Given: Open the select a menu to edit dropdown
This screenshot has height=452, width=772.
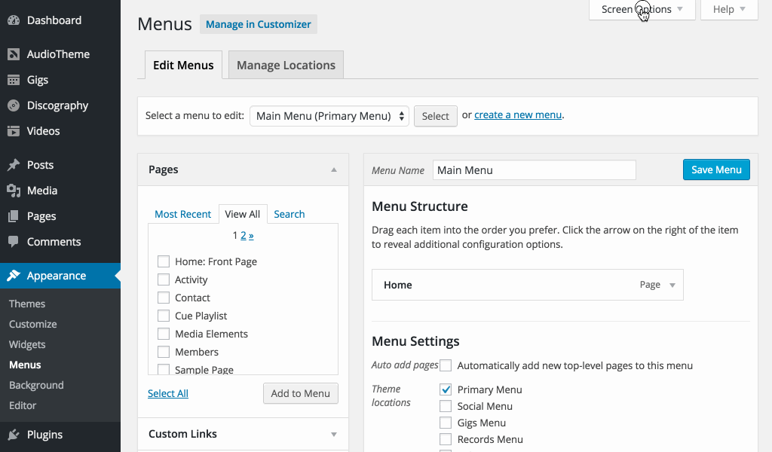Looking at the screenshot, I should (329, 116).
